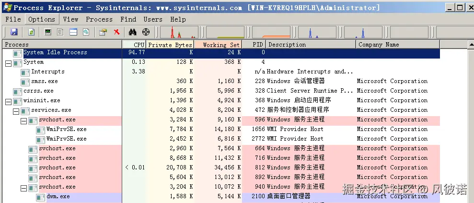
Task: Collapse the svchost.exe PID 596 node
Action: (x=23, y=121)
